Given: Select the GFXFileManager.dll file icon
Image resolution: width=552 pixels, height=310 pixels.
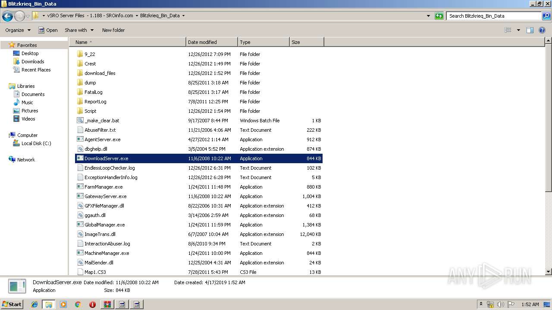Looking at the screenshot, I should 80,206.
